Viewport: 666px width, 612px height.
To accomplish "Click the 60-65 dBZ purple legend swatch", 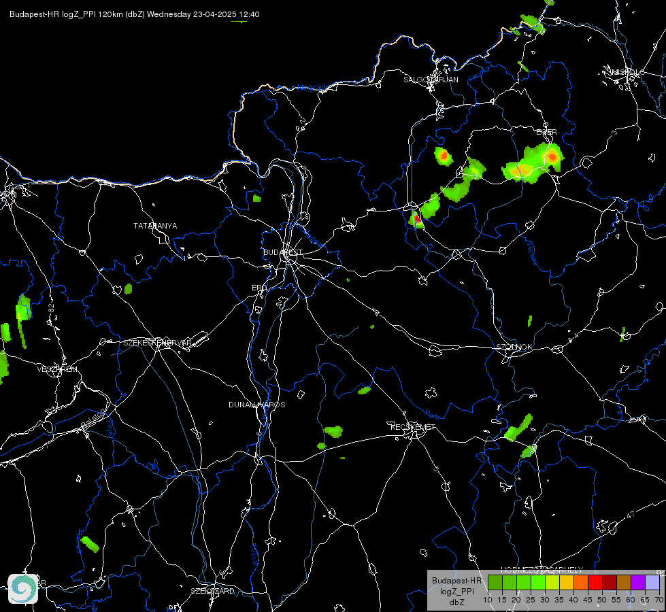I will click(638, 582).
